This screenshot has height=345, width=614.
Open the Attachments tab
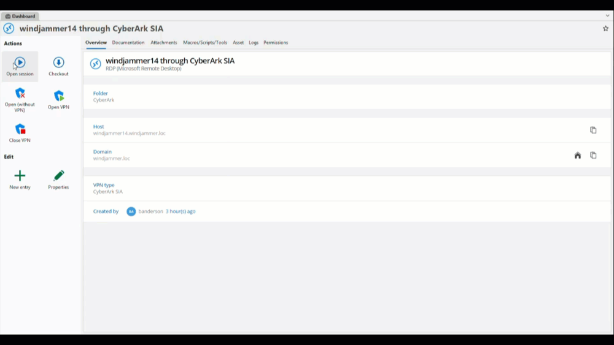164,43
